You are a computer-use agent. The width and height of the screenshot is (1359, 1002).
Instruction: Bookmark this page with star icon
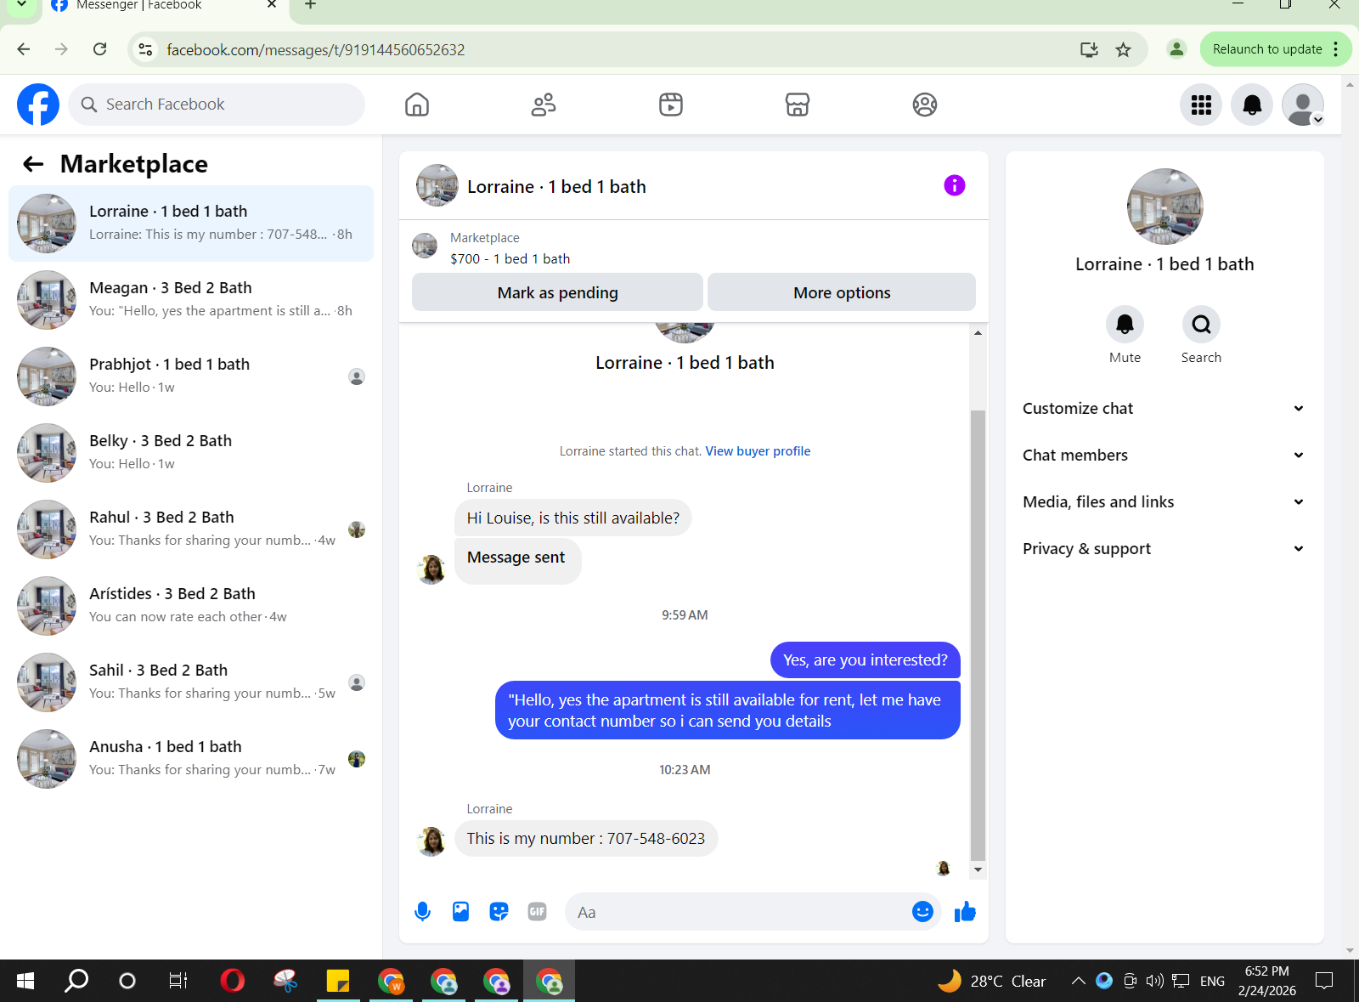[1123, 49]
